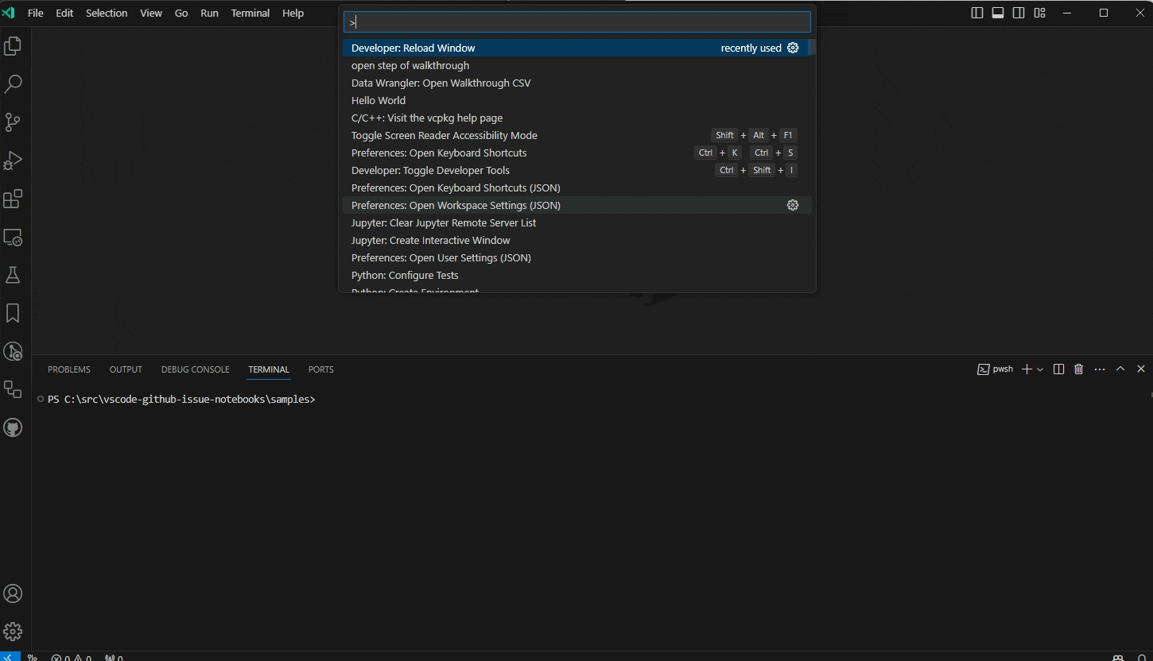Image resolution: width=1153 pixels, height=661 pixels.
Task: Open the Explorer sidebar icon
Action: pos(13,46)
